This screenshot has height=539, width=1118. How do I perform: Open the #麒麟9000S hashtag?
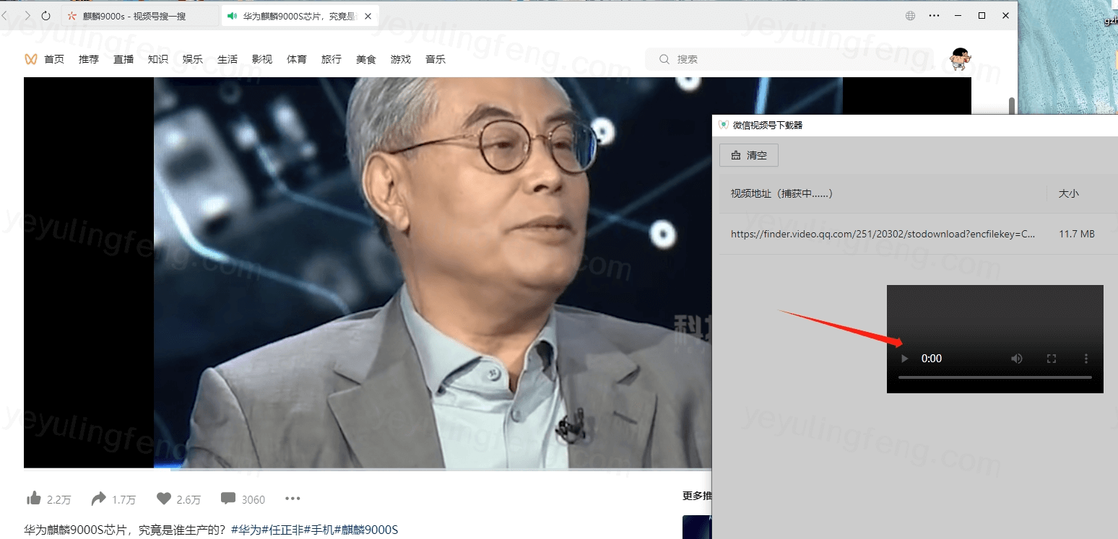[366, 530]
